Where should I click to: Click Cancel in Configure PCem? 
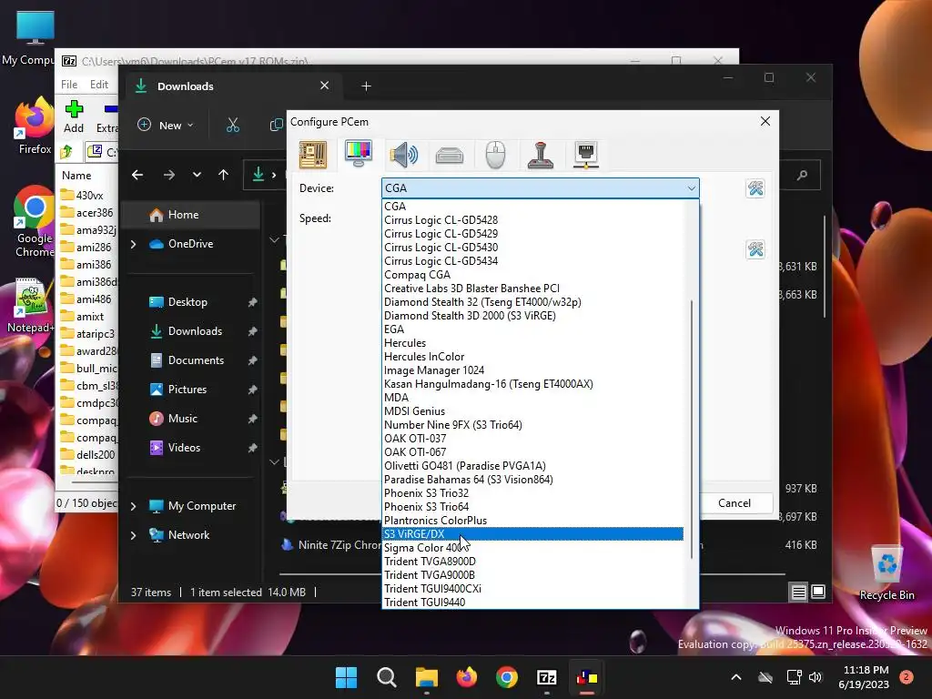tap(734, 502)
